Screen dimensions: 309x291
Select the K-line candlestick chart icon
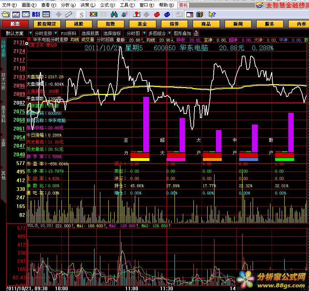[x=26, y=15]
